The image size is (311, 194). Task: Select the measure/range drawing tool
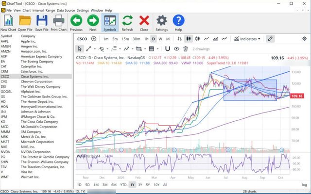pos(152,48)
